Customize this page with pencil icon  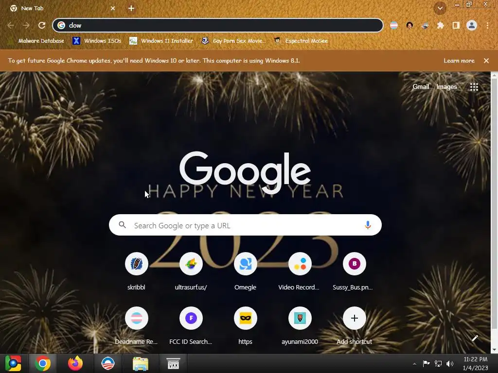[x=475, y=338]
